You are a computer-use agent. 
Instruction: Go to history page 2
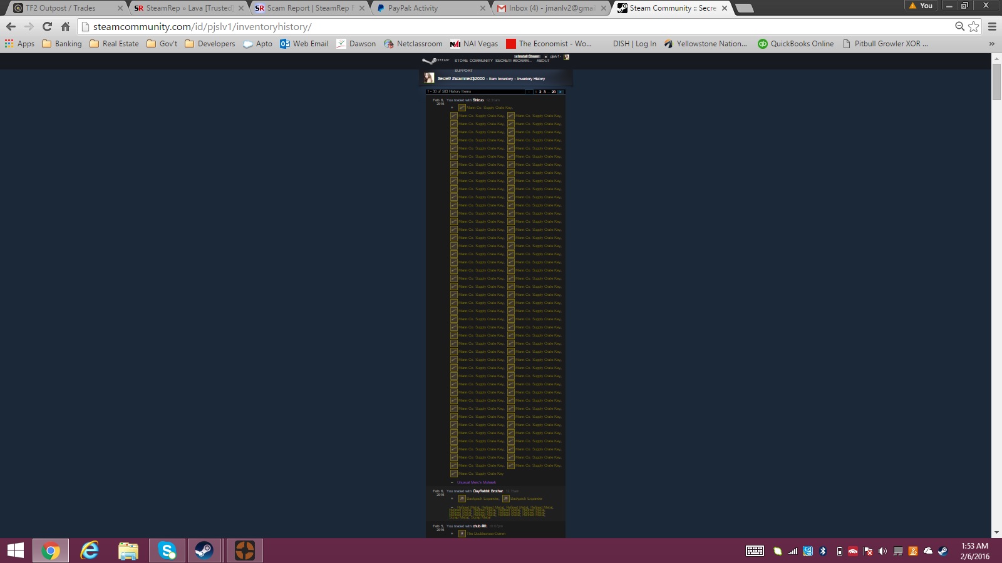point(540,92)
